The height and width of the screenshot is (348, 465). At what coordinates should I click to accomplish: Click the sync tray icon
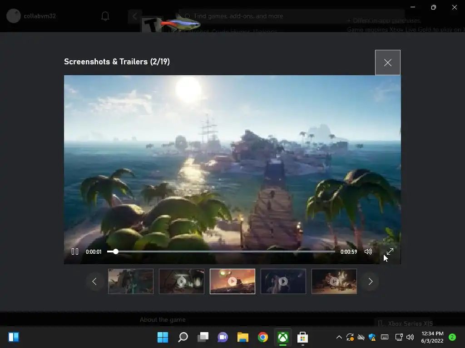350,337
